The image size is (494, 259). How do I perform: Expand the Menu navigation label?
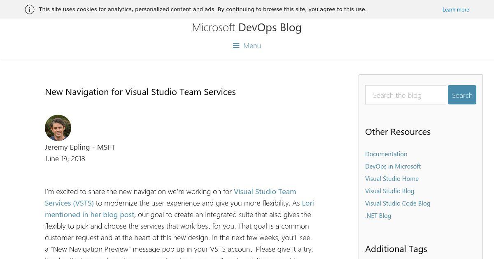pos(252,46)
